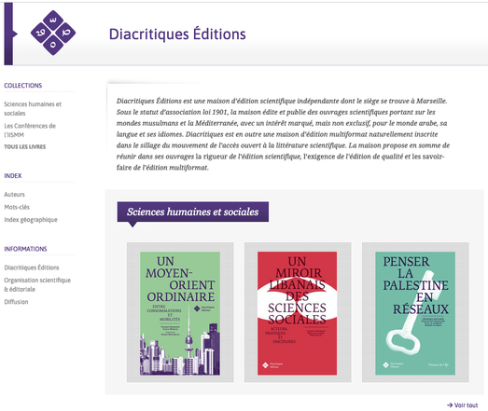Click the COLLECTIONS sidebar heading
This screenshot has height=411, width=488.
23,86
